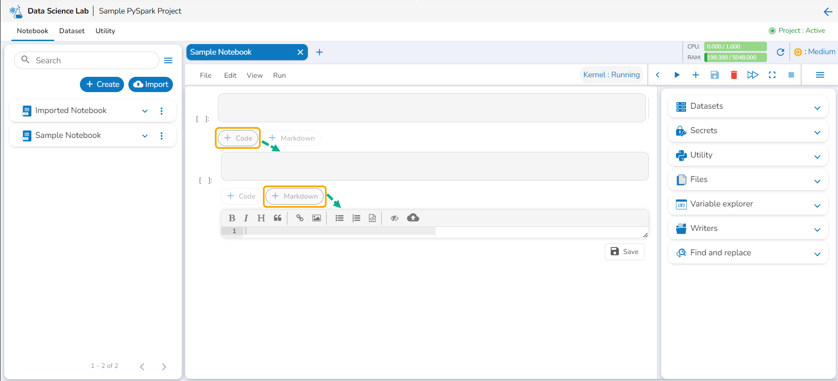Screen dimensions: 838x381
Task: Open the File menu
Action: click(206, 76)
